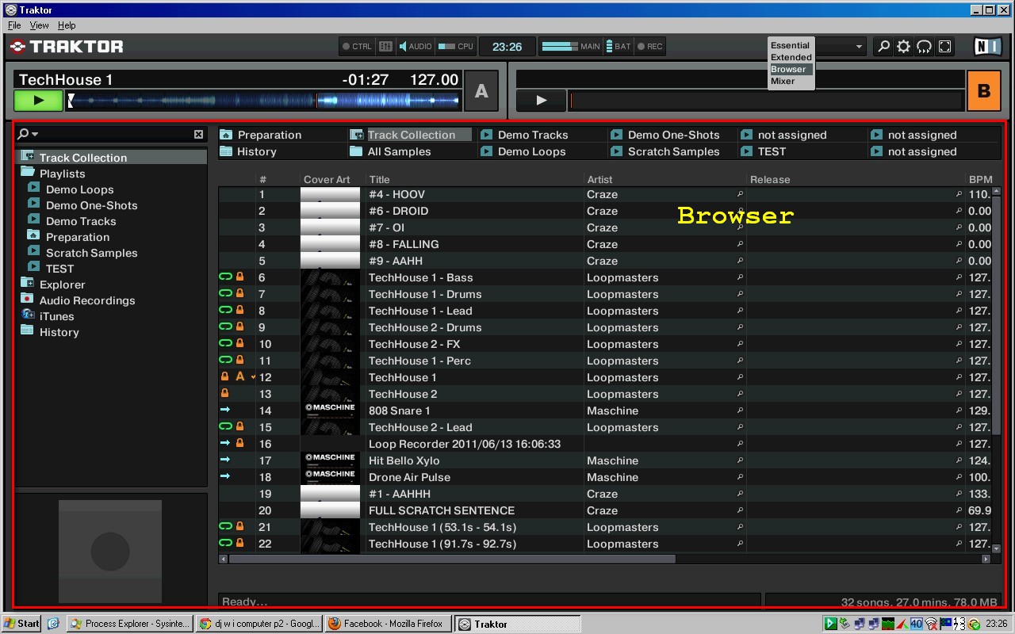Choose the Mixer layout from the list
Screen dimensions: 1015x634
click(x=783, y=81)
